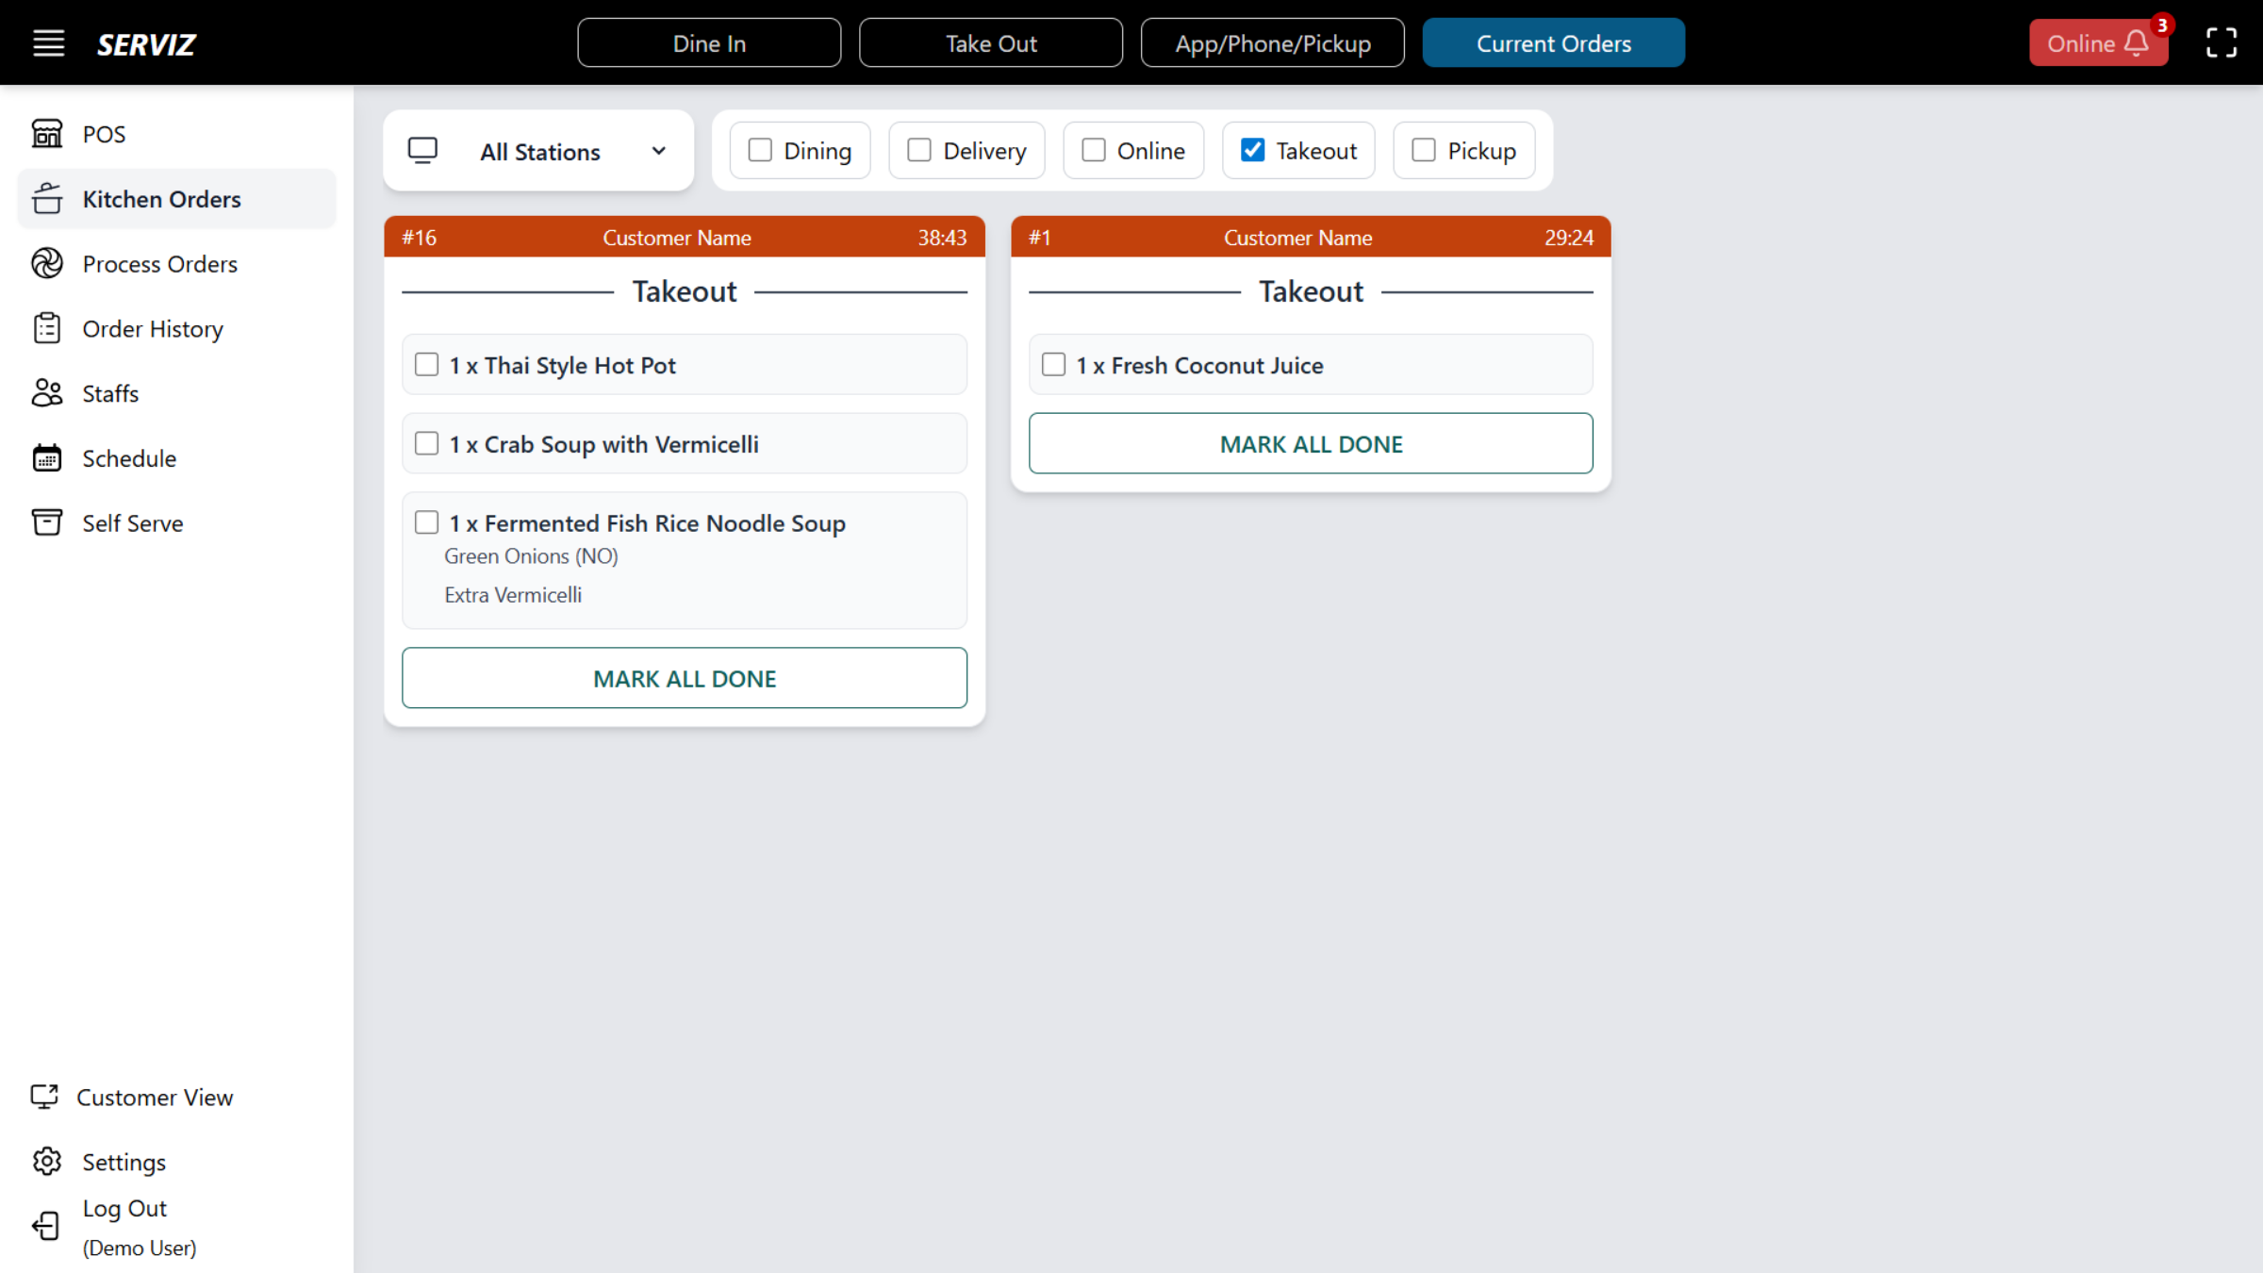Image resolution: width=2263 pixels, height=1273 pixels.
Task: Mark all done for order #16
Action: [685, 678]
